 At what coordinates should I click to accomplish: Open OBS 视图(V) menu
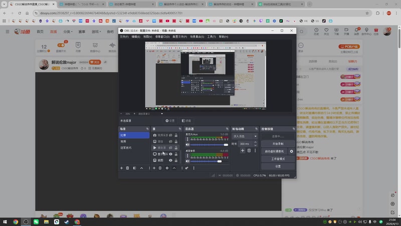tap(147, 37)
